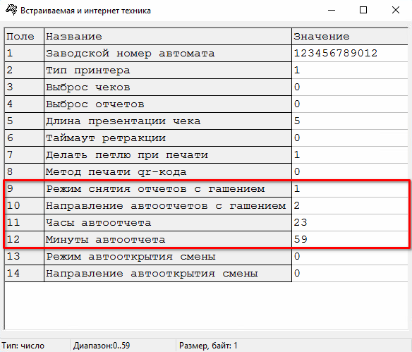This screenshot has height=352, width=412.
Task: Select the name Направление автооткрытия смены
Action: click(x=168, y=273)
